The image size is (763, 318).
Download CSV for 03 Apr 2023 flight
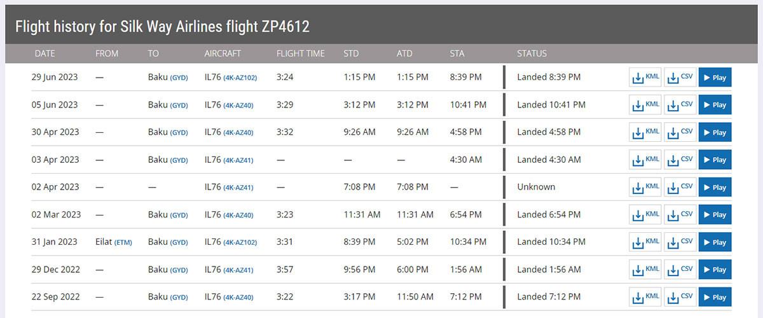click(x=680, y=160)
